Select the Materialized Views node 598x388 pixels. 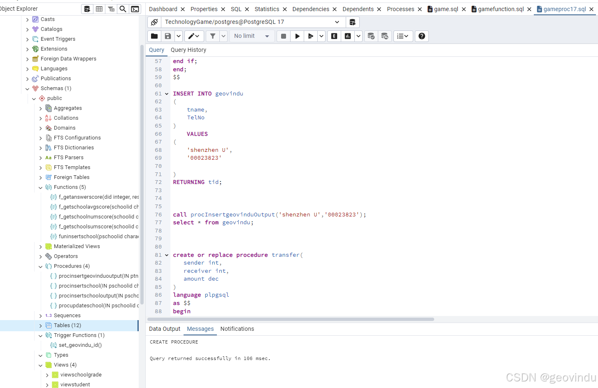(x=77, y=246)
